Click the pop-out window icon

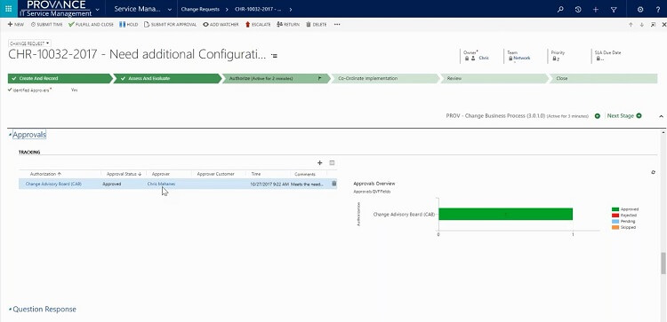[x=653, y=25]
